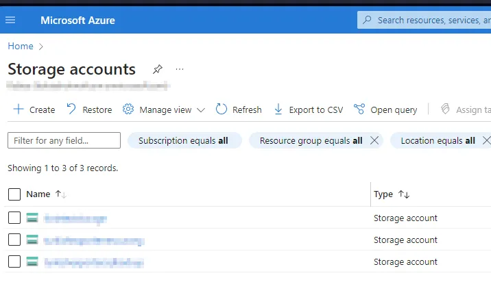Click the Filter for any field box
491x295 pixels.
pos(64,140)
